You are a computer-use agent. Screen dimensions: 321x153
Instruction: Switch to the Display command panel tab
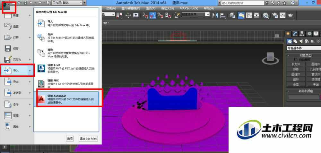(x=316, y=34)
